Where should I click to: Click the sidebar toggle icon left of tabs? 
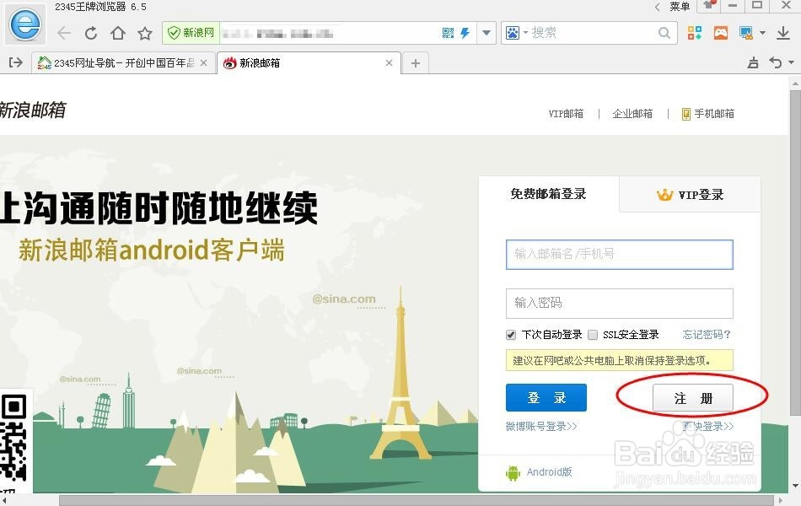pyautogui.click(x=16, y=62)
